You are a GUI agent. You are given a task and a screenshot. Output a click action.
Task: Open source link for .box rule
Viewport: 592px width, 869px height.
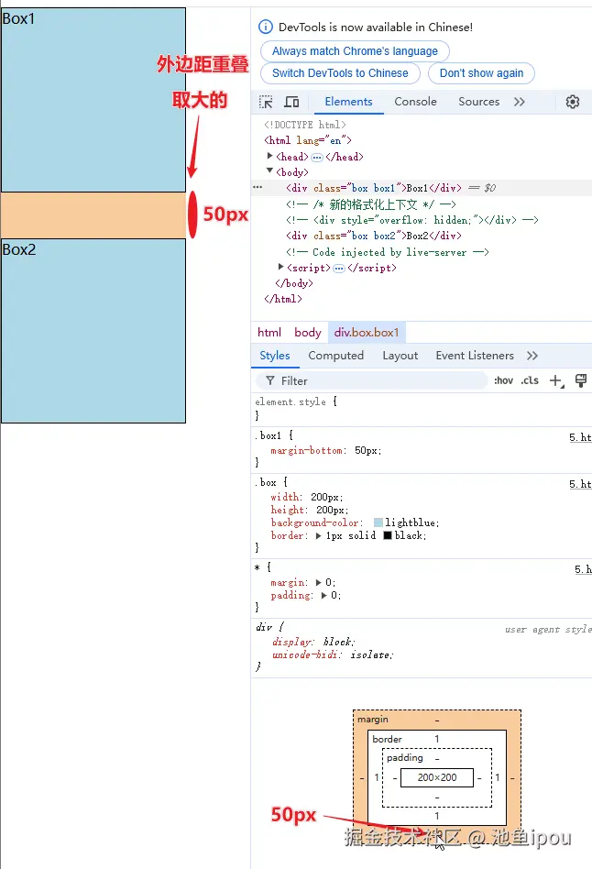tap(580, 484)
